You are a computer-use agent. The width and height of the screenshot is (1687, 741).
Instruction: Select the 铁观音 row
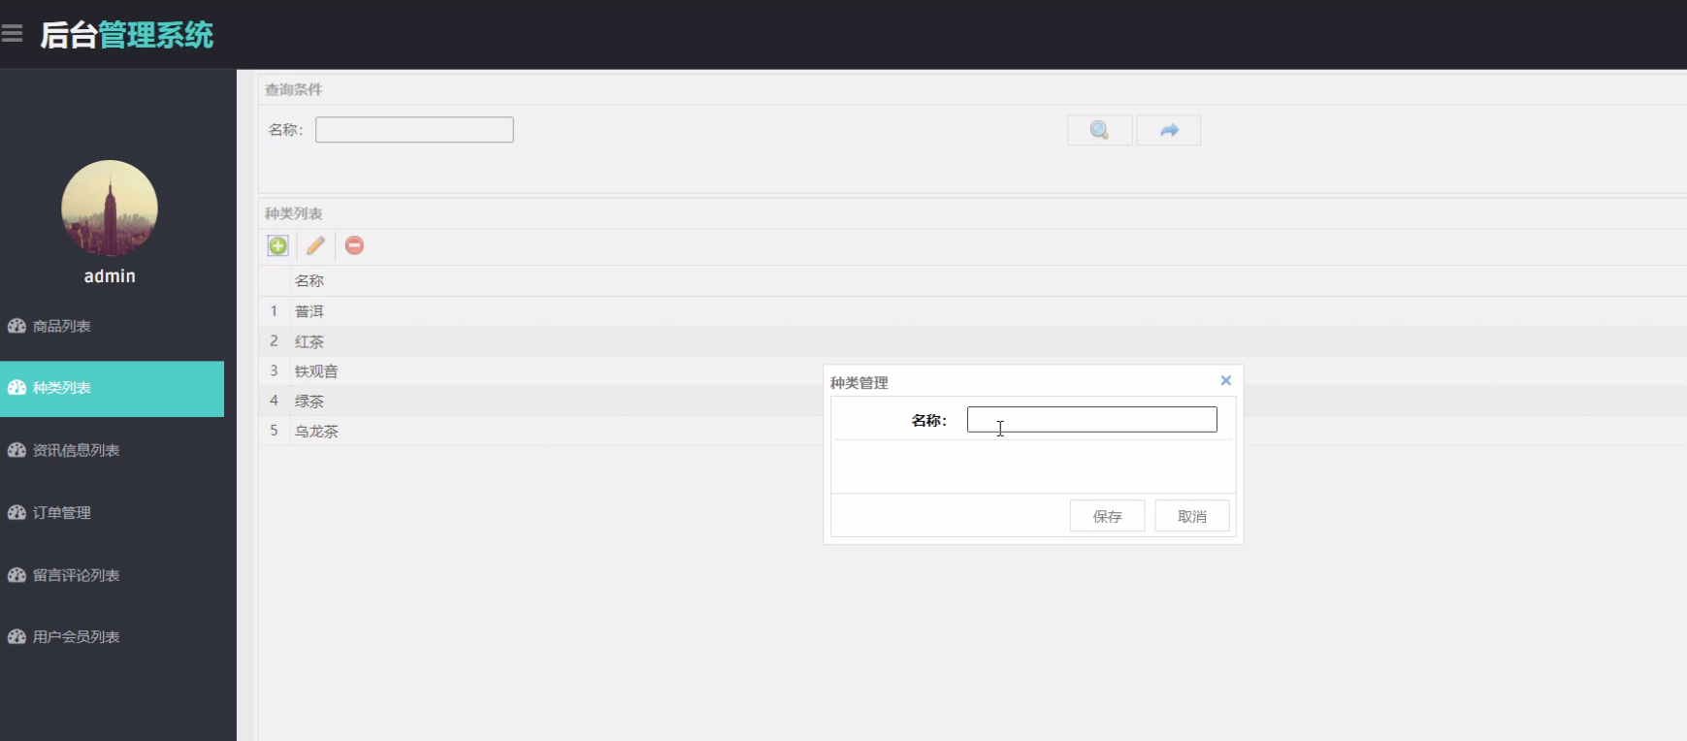(x=972, y=371)
